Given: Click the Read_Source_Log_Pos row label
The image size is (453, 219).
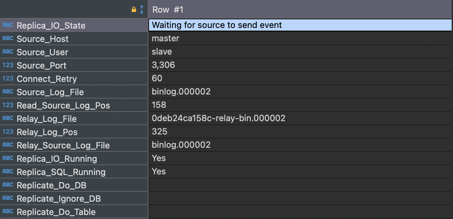Looking at the screenshot, I should click(x=63, y=106).
